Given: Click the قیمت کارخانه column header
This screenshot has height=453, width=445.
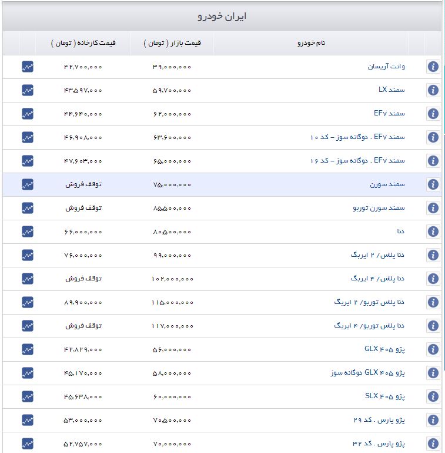Looking at the screenshot, I should [83, 43].
